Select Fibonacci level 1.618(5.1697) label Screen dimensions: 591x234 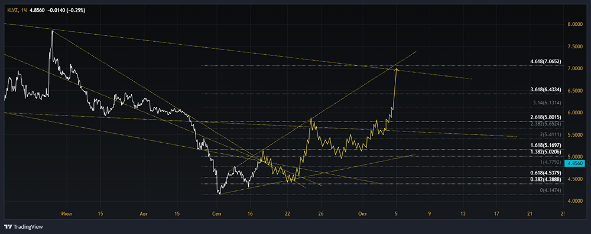tap(545, 145)
